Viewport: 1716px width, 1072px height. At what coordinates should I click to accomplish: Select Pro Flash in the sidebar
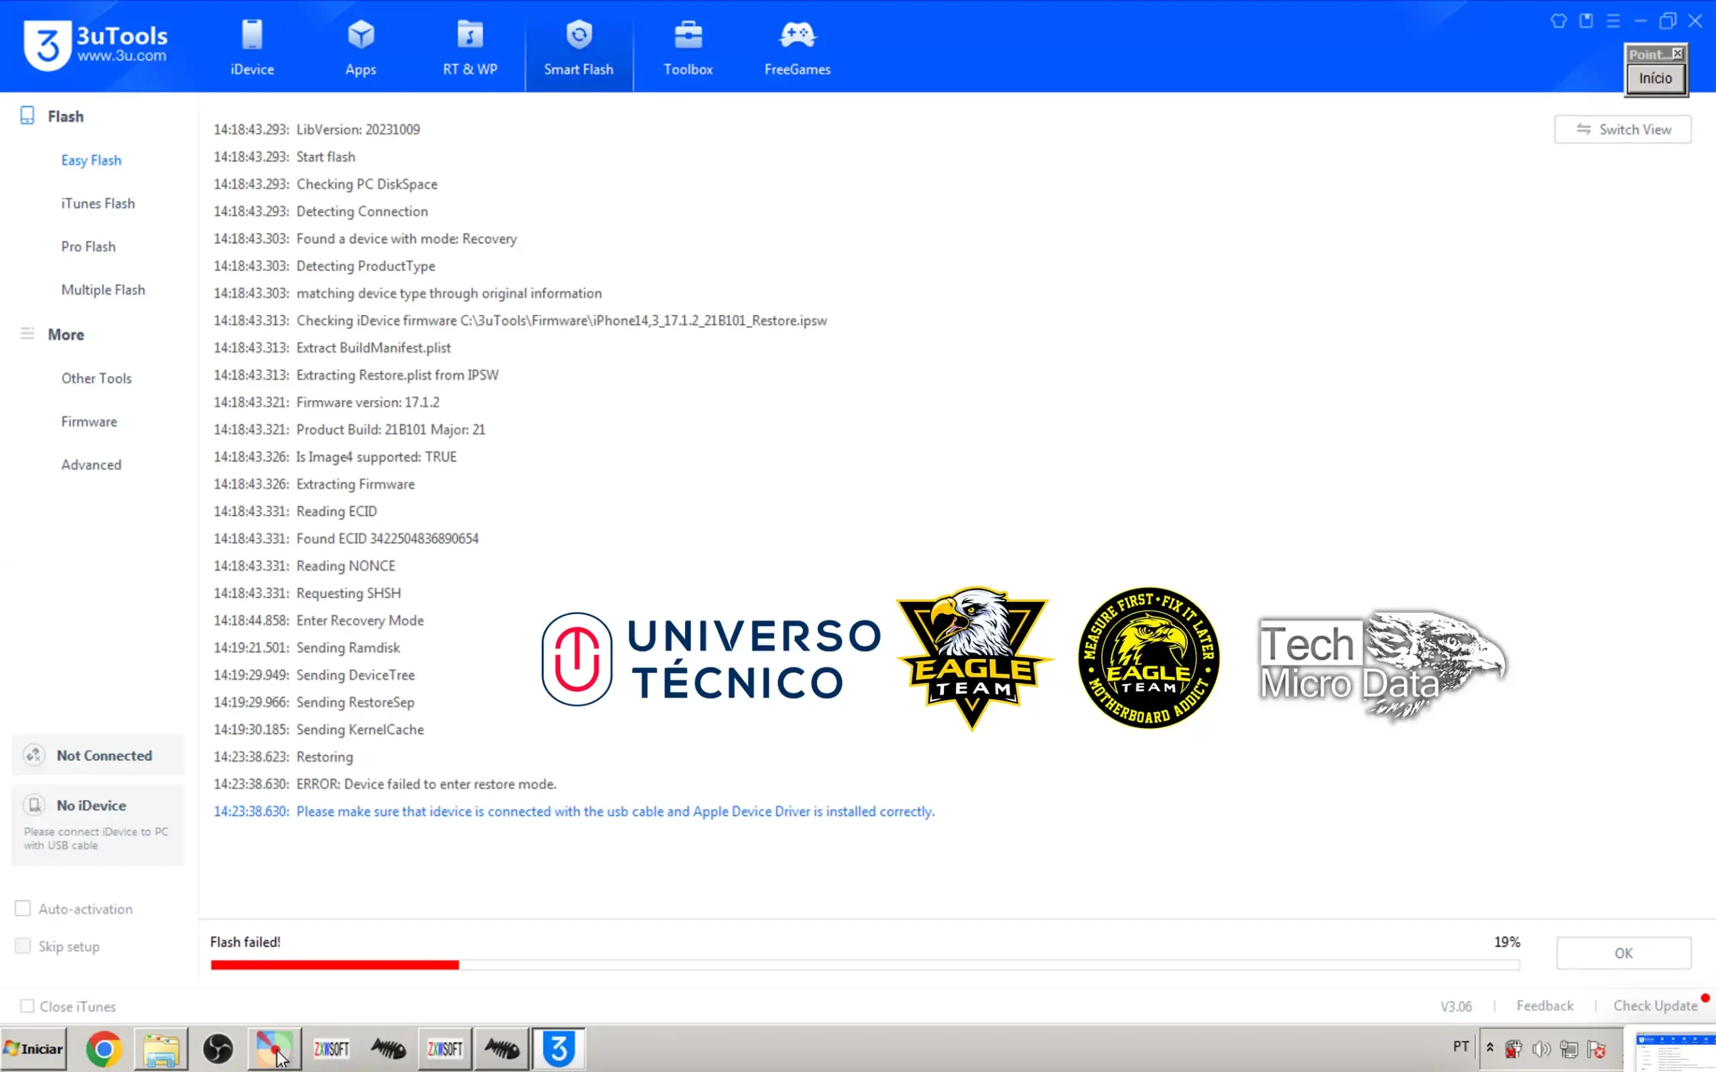pos(88,247)
